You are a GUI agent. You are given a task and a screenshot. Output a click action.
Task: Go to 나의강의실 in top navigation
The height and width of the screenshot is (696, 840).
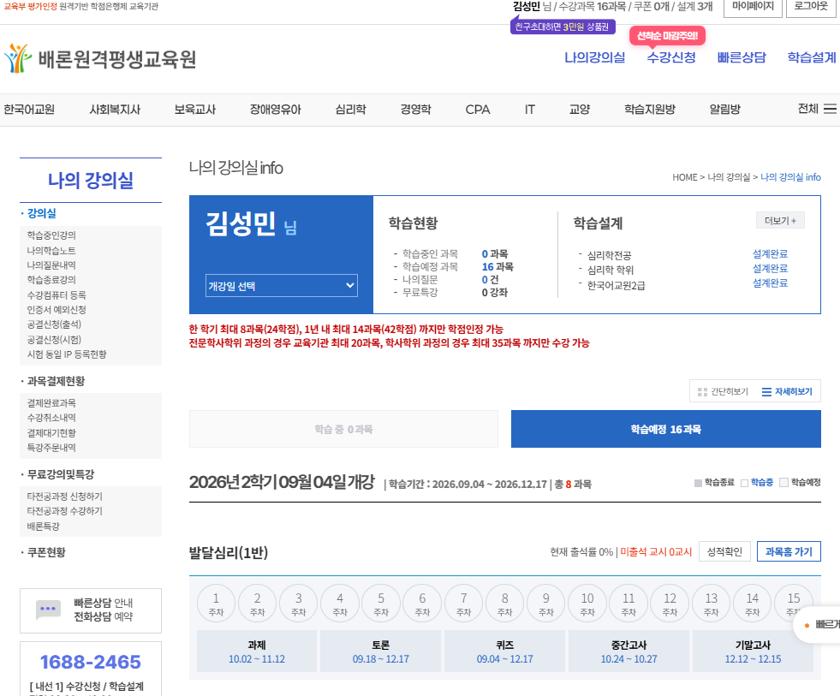[594, 57]
